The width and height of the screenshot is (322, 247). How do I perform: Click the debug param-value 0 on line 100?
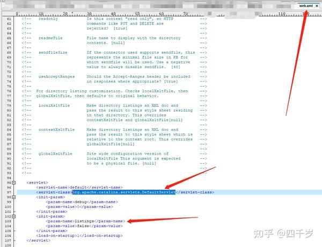click(78, 207)
